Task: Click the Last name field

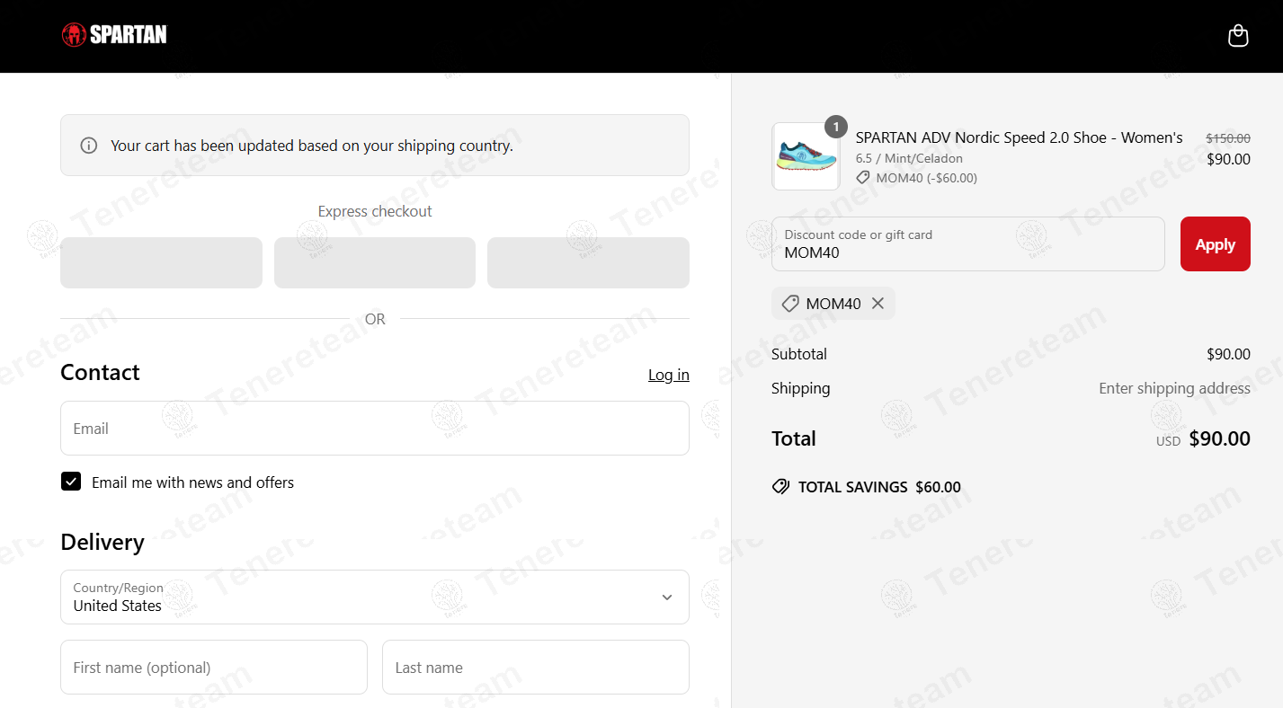Action: 536,667
